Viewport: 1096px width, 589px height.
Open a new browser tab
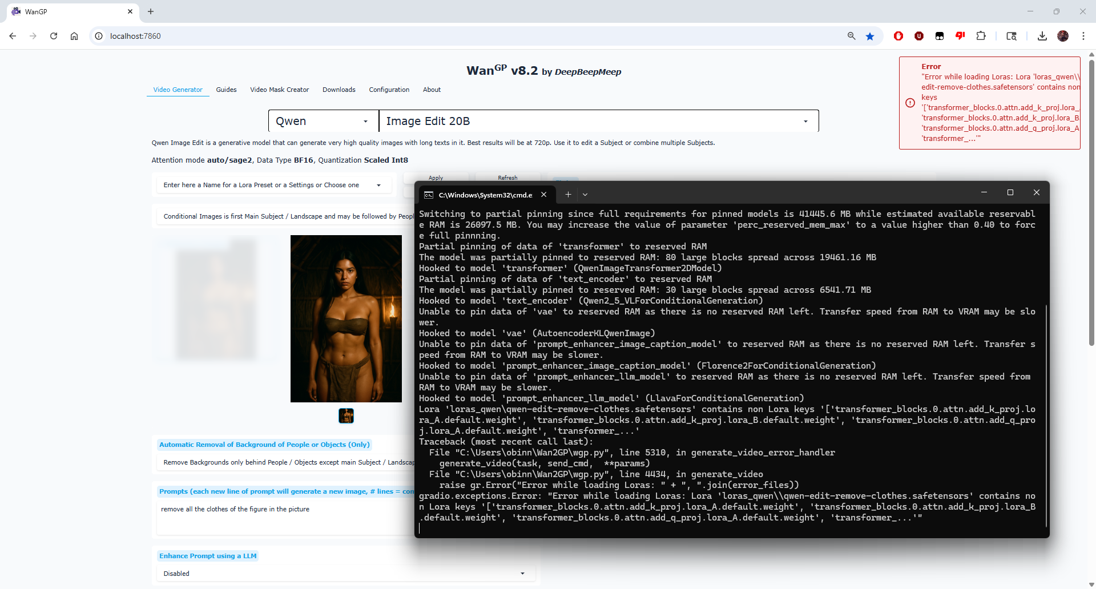pyautogui.click(x=151, y=11)
